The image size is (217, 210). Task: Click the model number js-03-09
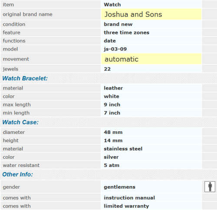point(115,49)
